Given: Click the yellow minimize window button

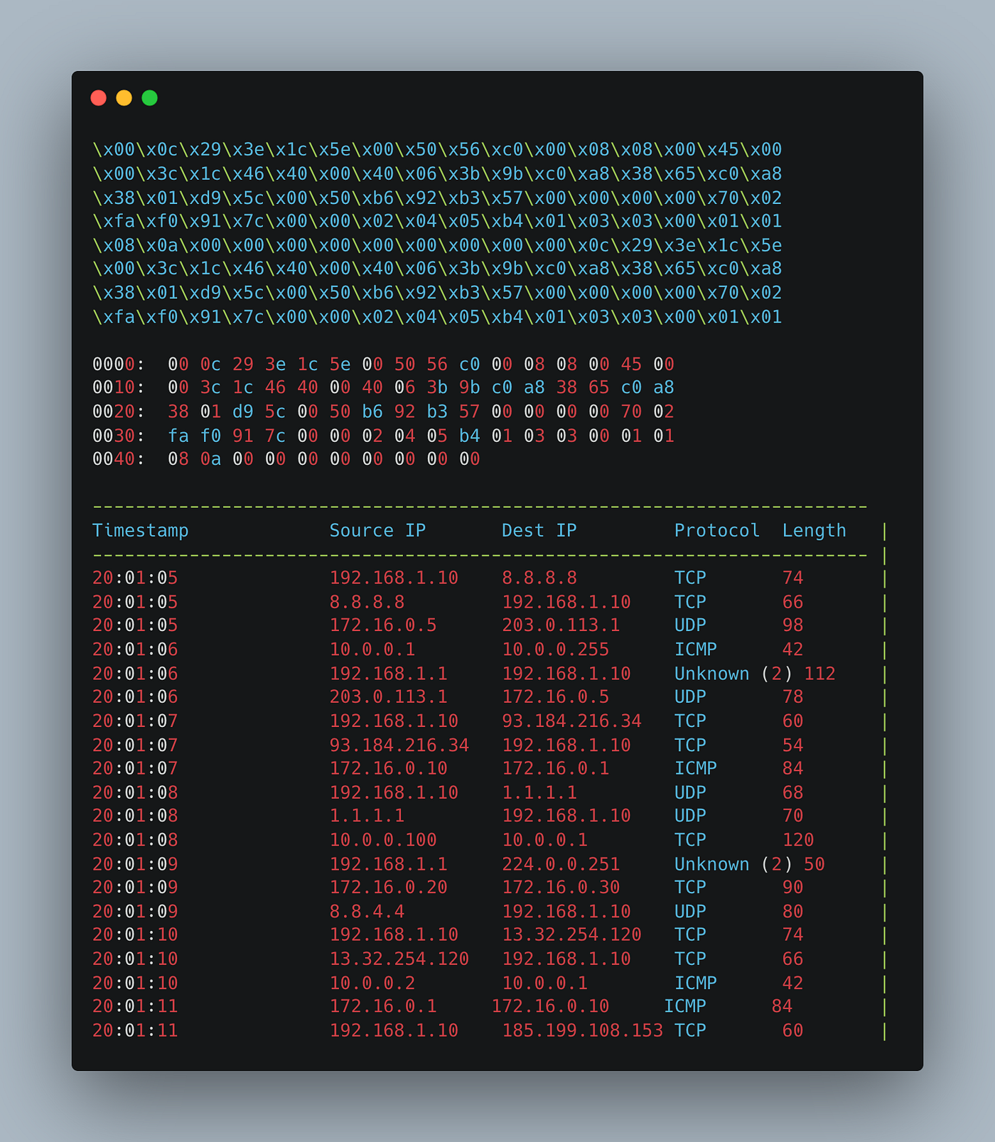Looking at the screenshot, I should tap(124, 98).
